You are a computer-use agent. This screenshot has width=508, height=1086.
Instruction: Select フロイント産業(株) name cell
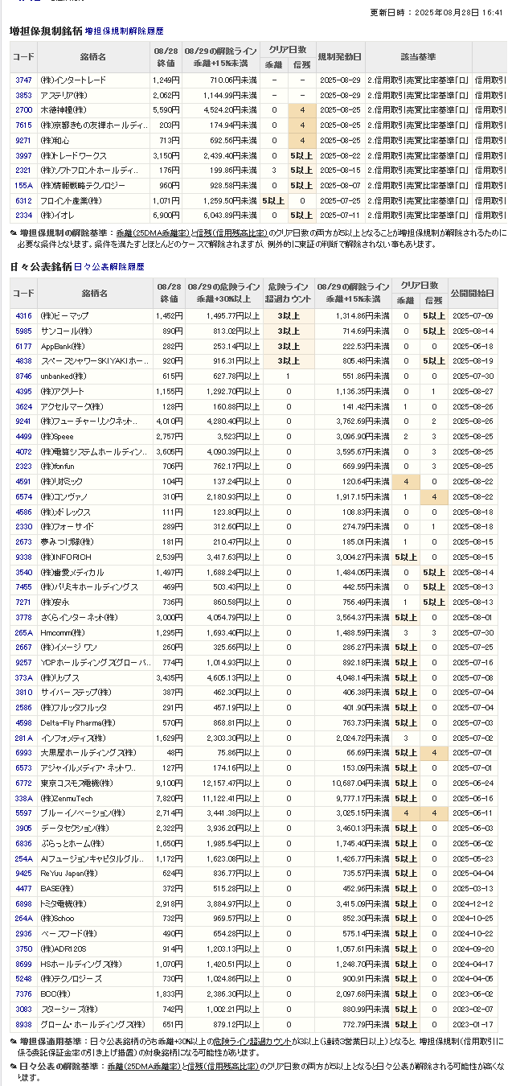coord(94,200)
